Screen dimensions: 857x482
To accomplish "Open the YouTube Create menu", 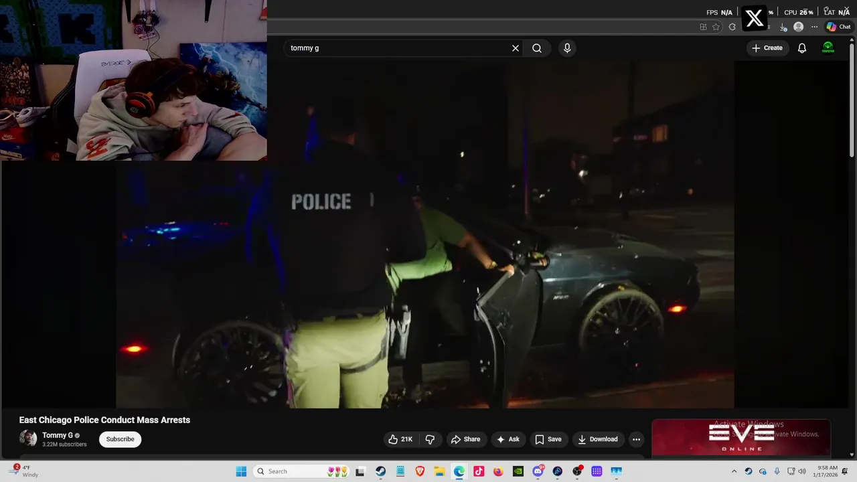I will [767, 48].
